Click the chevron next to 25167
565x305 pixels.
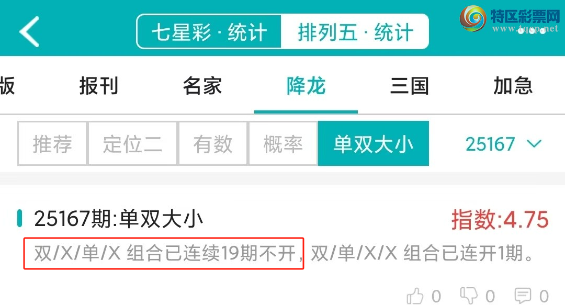[534, 144]
